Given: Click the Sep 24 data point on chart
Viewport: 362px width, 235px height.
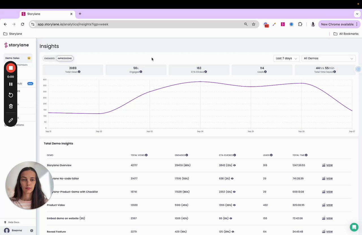Looking at the screenshot, I should [200, 81].
